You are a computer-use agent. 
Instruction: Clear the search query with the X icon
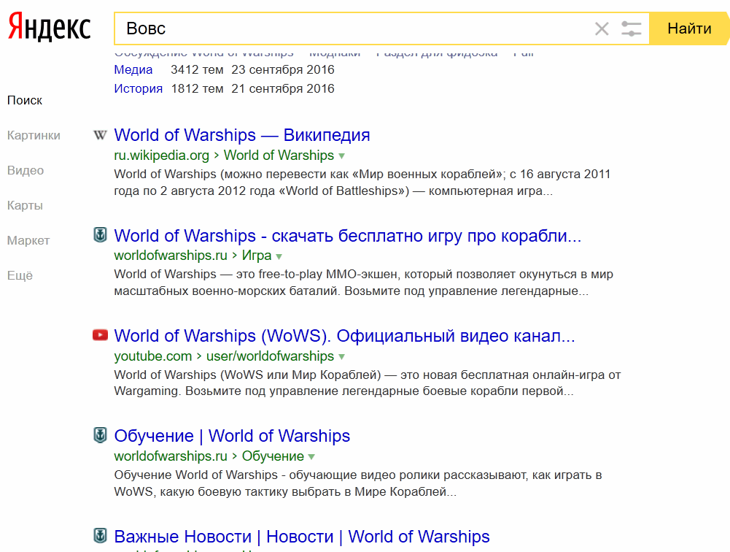click(602, 28)
